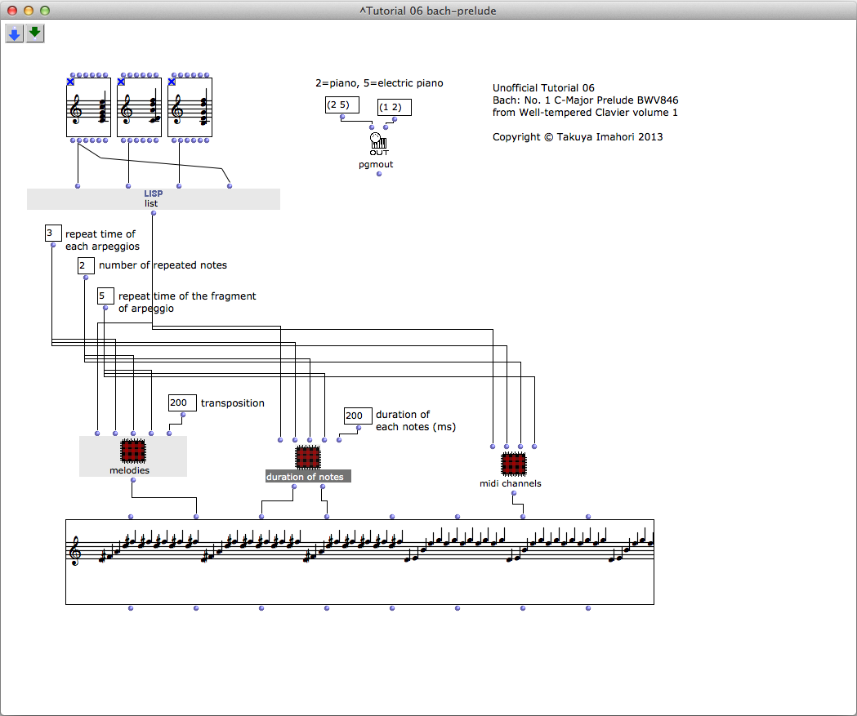This screenshot has width=857, height=716.
Task: Select the chord-seq score editor at bottom
Action: click(359, 562)
